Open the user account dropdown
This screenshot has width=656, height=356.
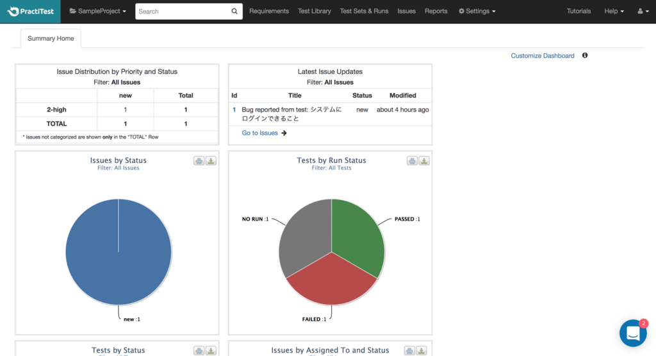(643, 12)
